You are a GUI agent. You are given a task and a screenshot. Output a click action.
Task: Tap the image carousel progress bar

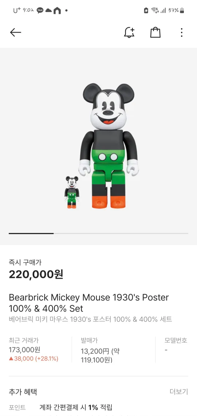[98, 233]
